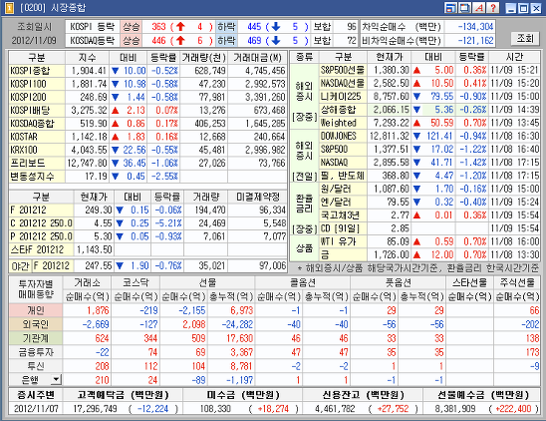
Task: Select the 프리보드 row label
Action: pos(37,163)
